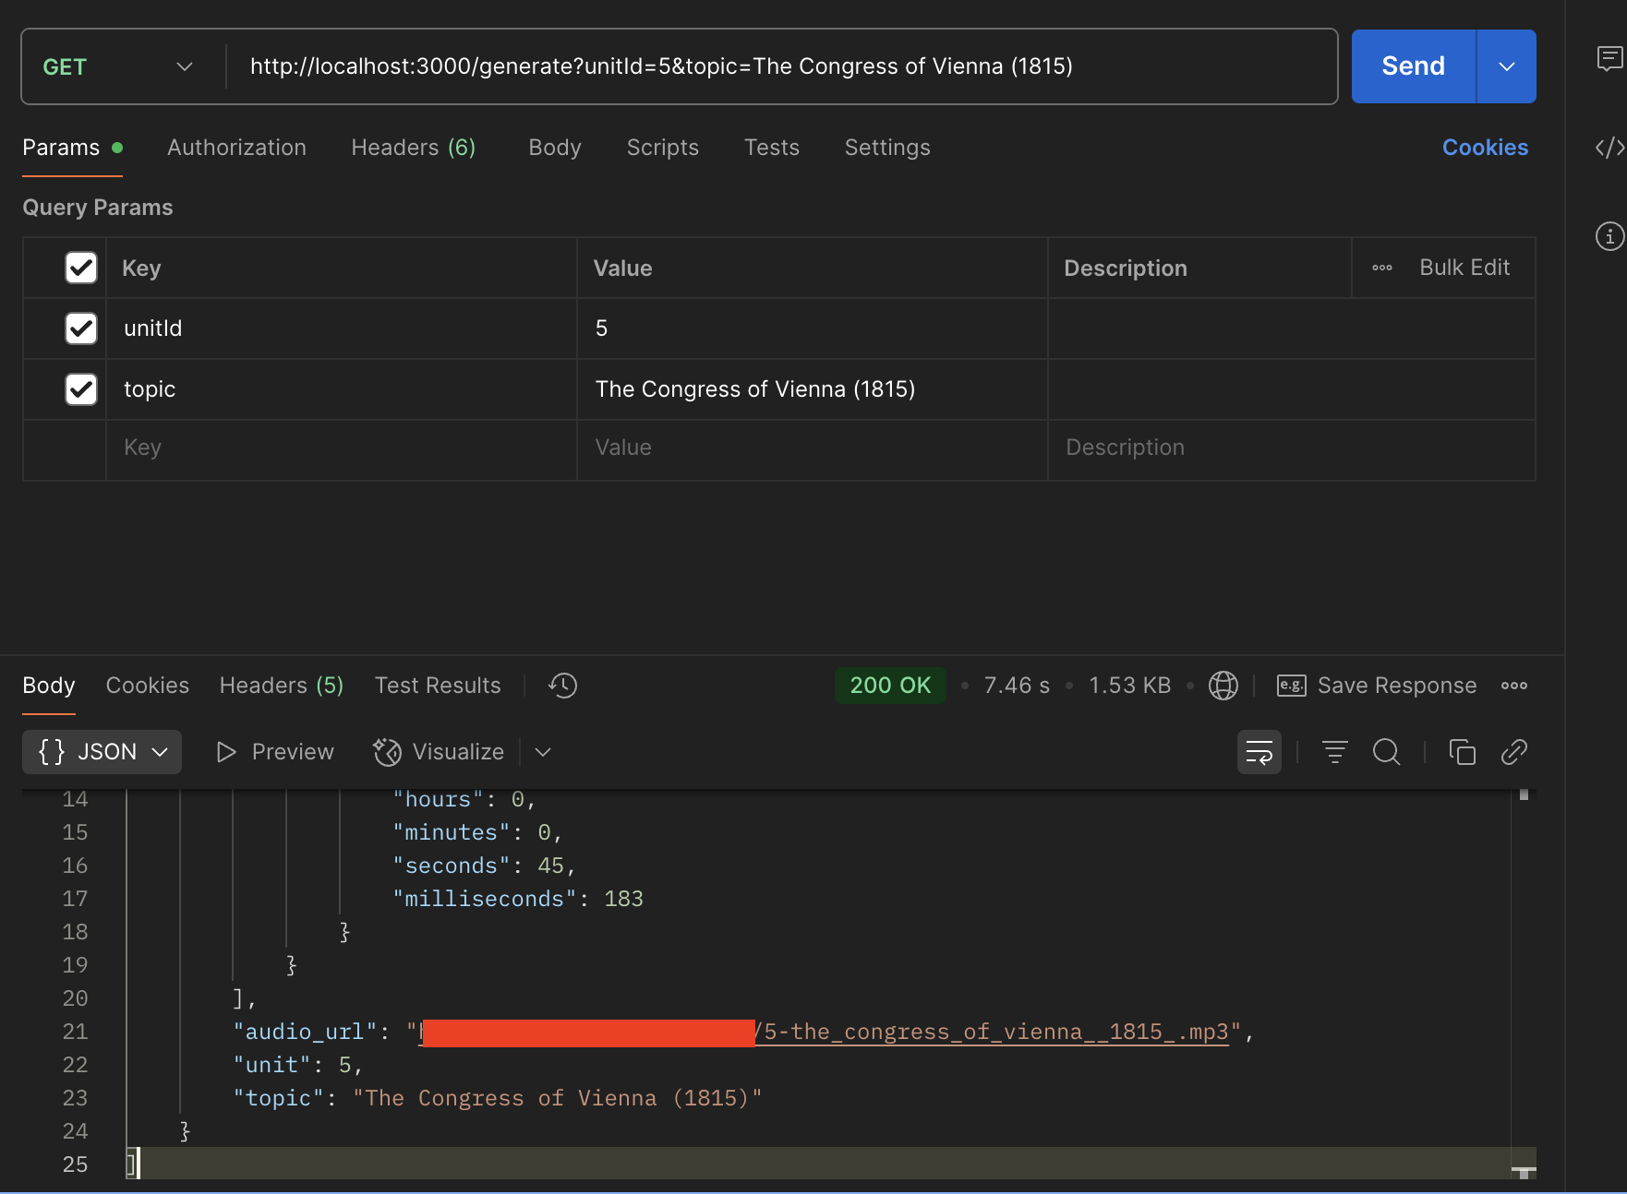
Task: Uncheck the topic parameter checkbox
Action: (x=81, y=389)
